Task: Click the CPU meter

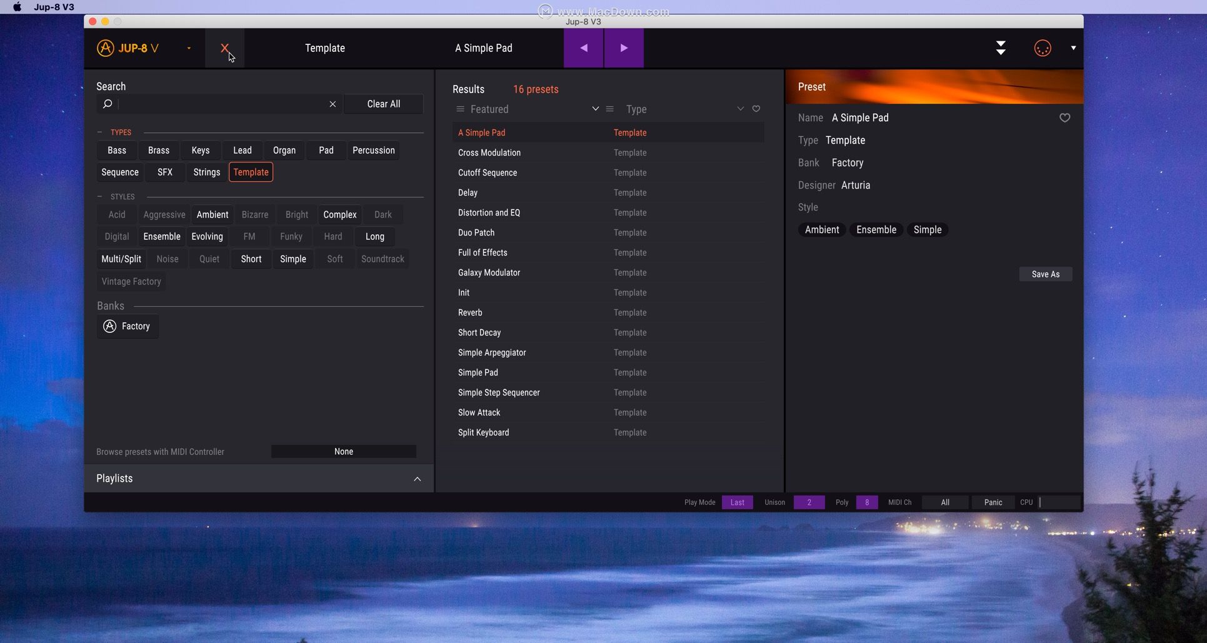Action: click(x=1059, y=502)
